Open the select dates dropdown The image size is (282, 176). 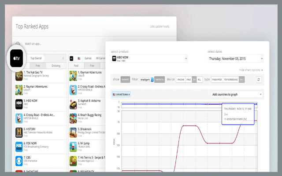(x=235, y=59)
